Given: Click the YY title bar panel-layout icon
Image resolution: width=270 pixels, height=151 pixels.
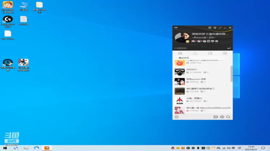Looking at the screenshot, I should pos(210,28).
